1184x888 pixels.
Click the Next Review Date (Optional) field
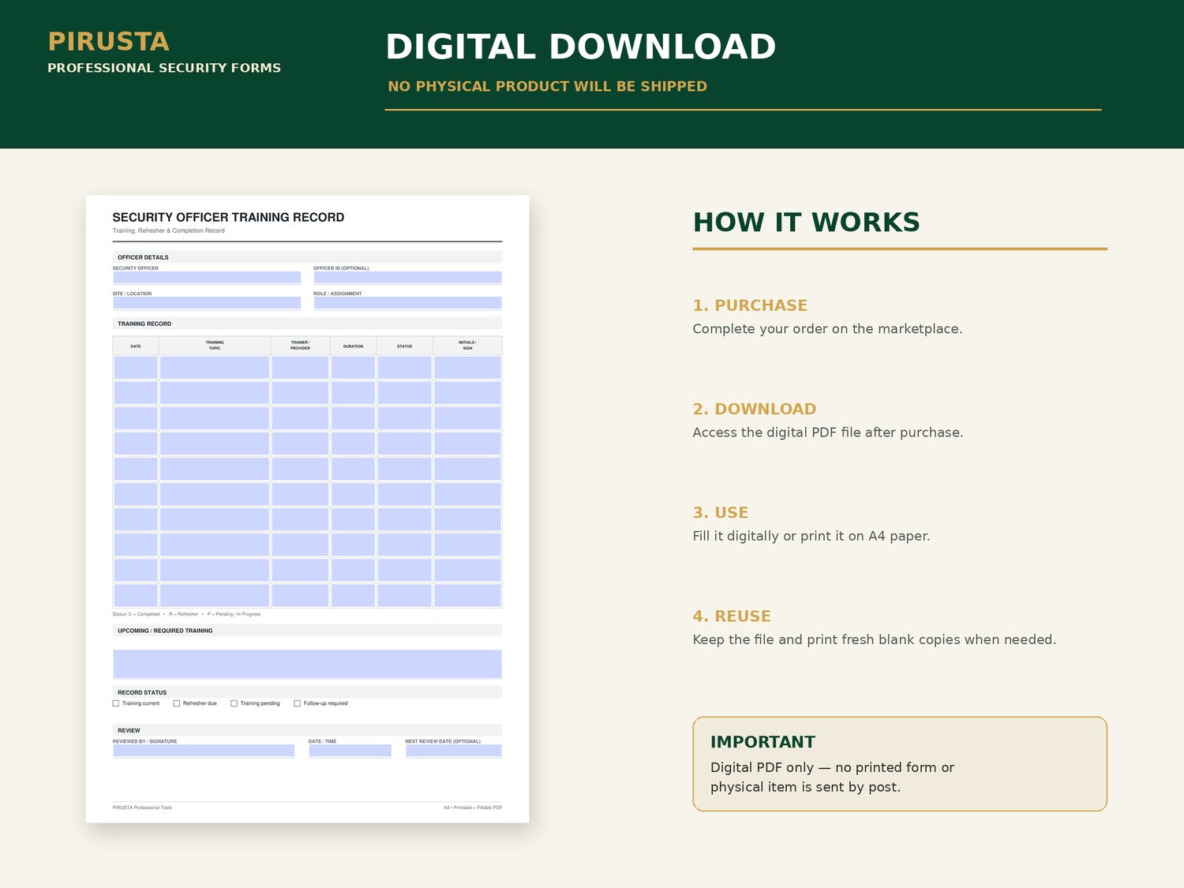(x=454, y=751)
